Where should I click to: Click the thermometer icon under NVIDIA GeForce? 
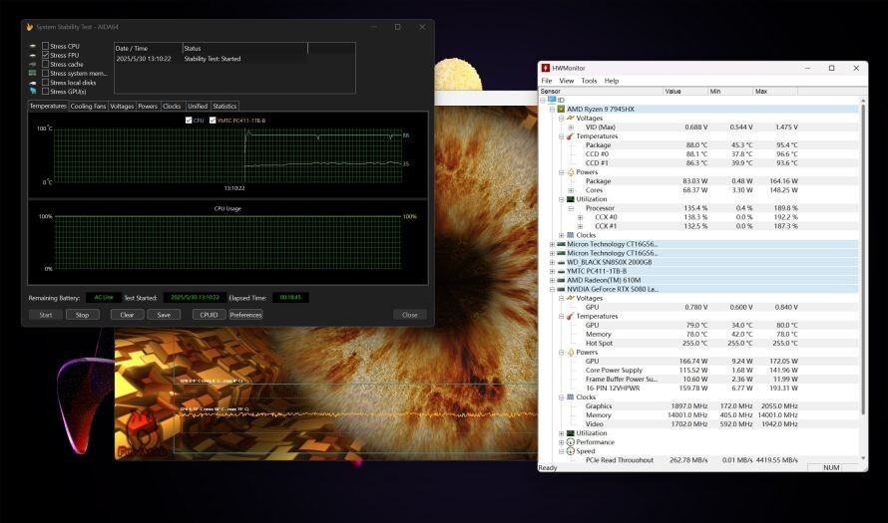[x=571, y=316]
